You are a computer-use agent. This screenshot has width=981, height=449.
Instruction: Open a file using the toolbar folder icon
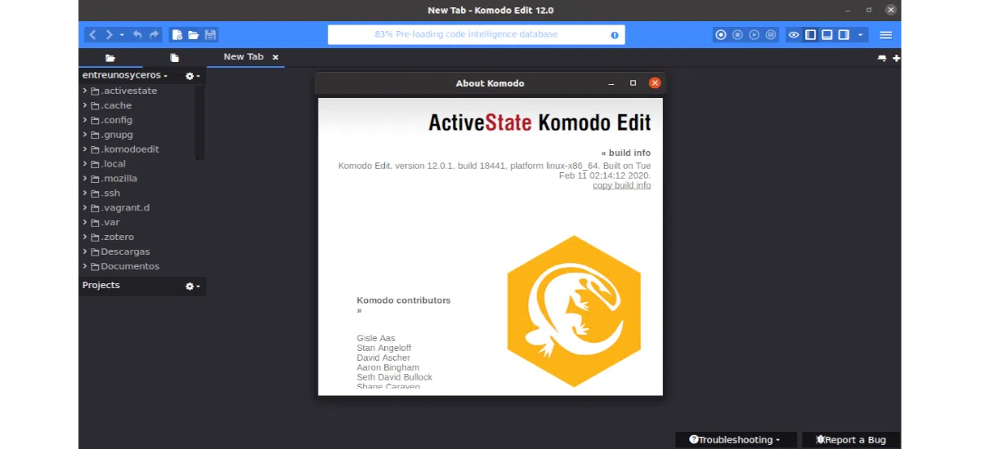click(194, 35)
